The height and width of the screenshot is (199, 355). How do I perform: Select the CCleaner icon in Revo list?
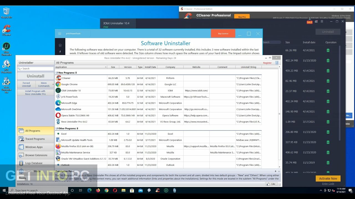58,78
